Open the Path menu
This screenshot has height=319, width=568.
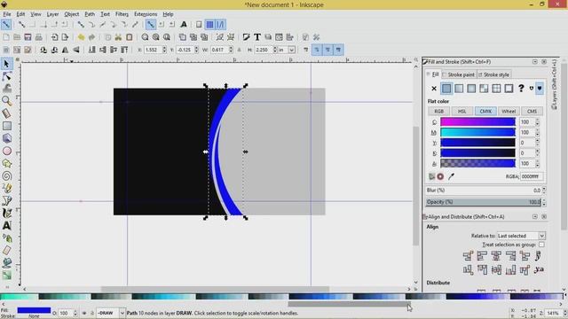[x=90, y=14]
